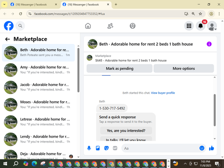This screenshot has width=224, height=168.
Task: Open Beth conversation in Marketplace list
Action: point(39,52)
